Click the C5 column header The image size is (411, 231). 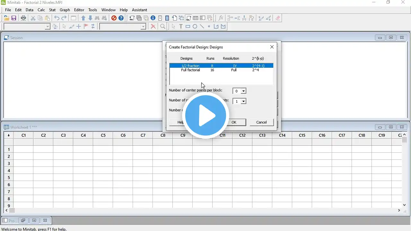pos(103,135)
